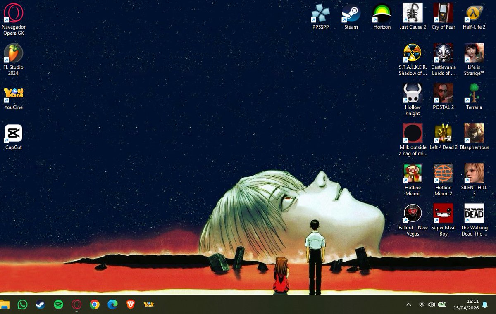Open the CapCut desktop shortcut
The height and width of the screenshot is (314, 496).
tap(13, 137)
